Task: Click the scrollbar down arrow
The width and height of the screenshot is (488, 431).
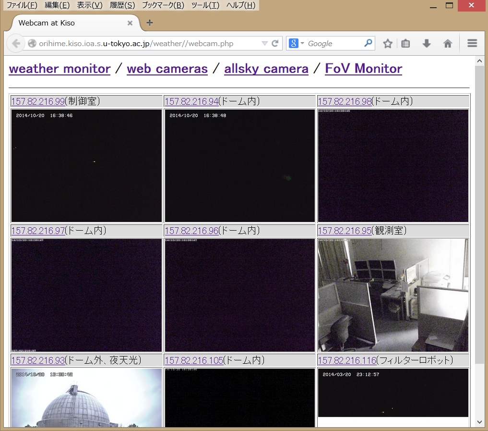Action: (x=479, y=422)
